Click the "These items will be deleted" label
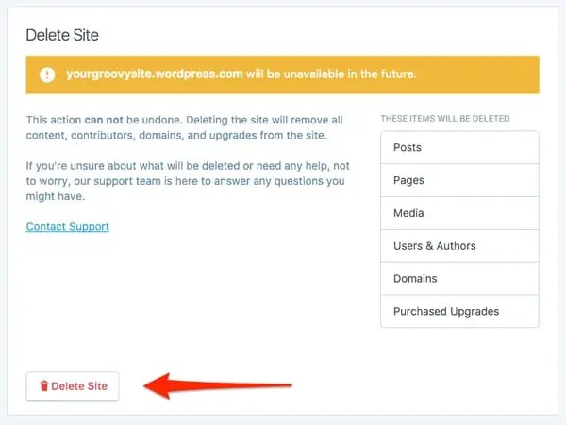The image size is (566, 425). pos(444,119)
